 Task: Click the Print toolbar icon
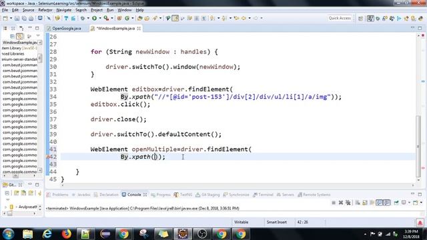31,18
